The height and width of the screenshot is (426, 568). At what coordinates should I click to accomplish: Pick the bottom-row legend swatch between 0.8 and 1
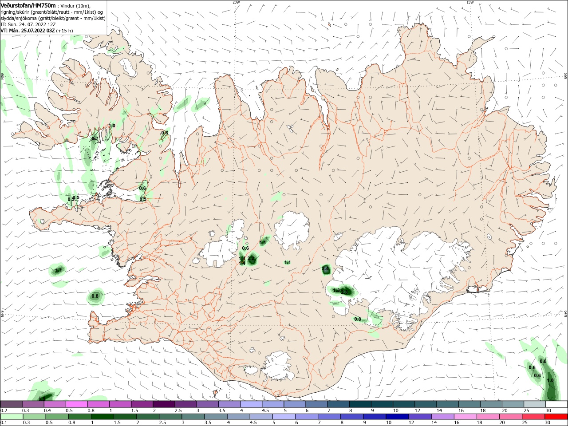click(x=79, y=417)
